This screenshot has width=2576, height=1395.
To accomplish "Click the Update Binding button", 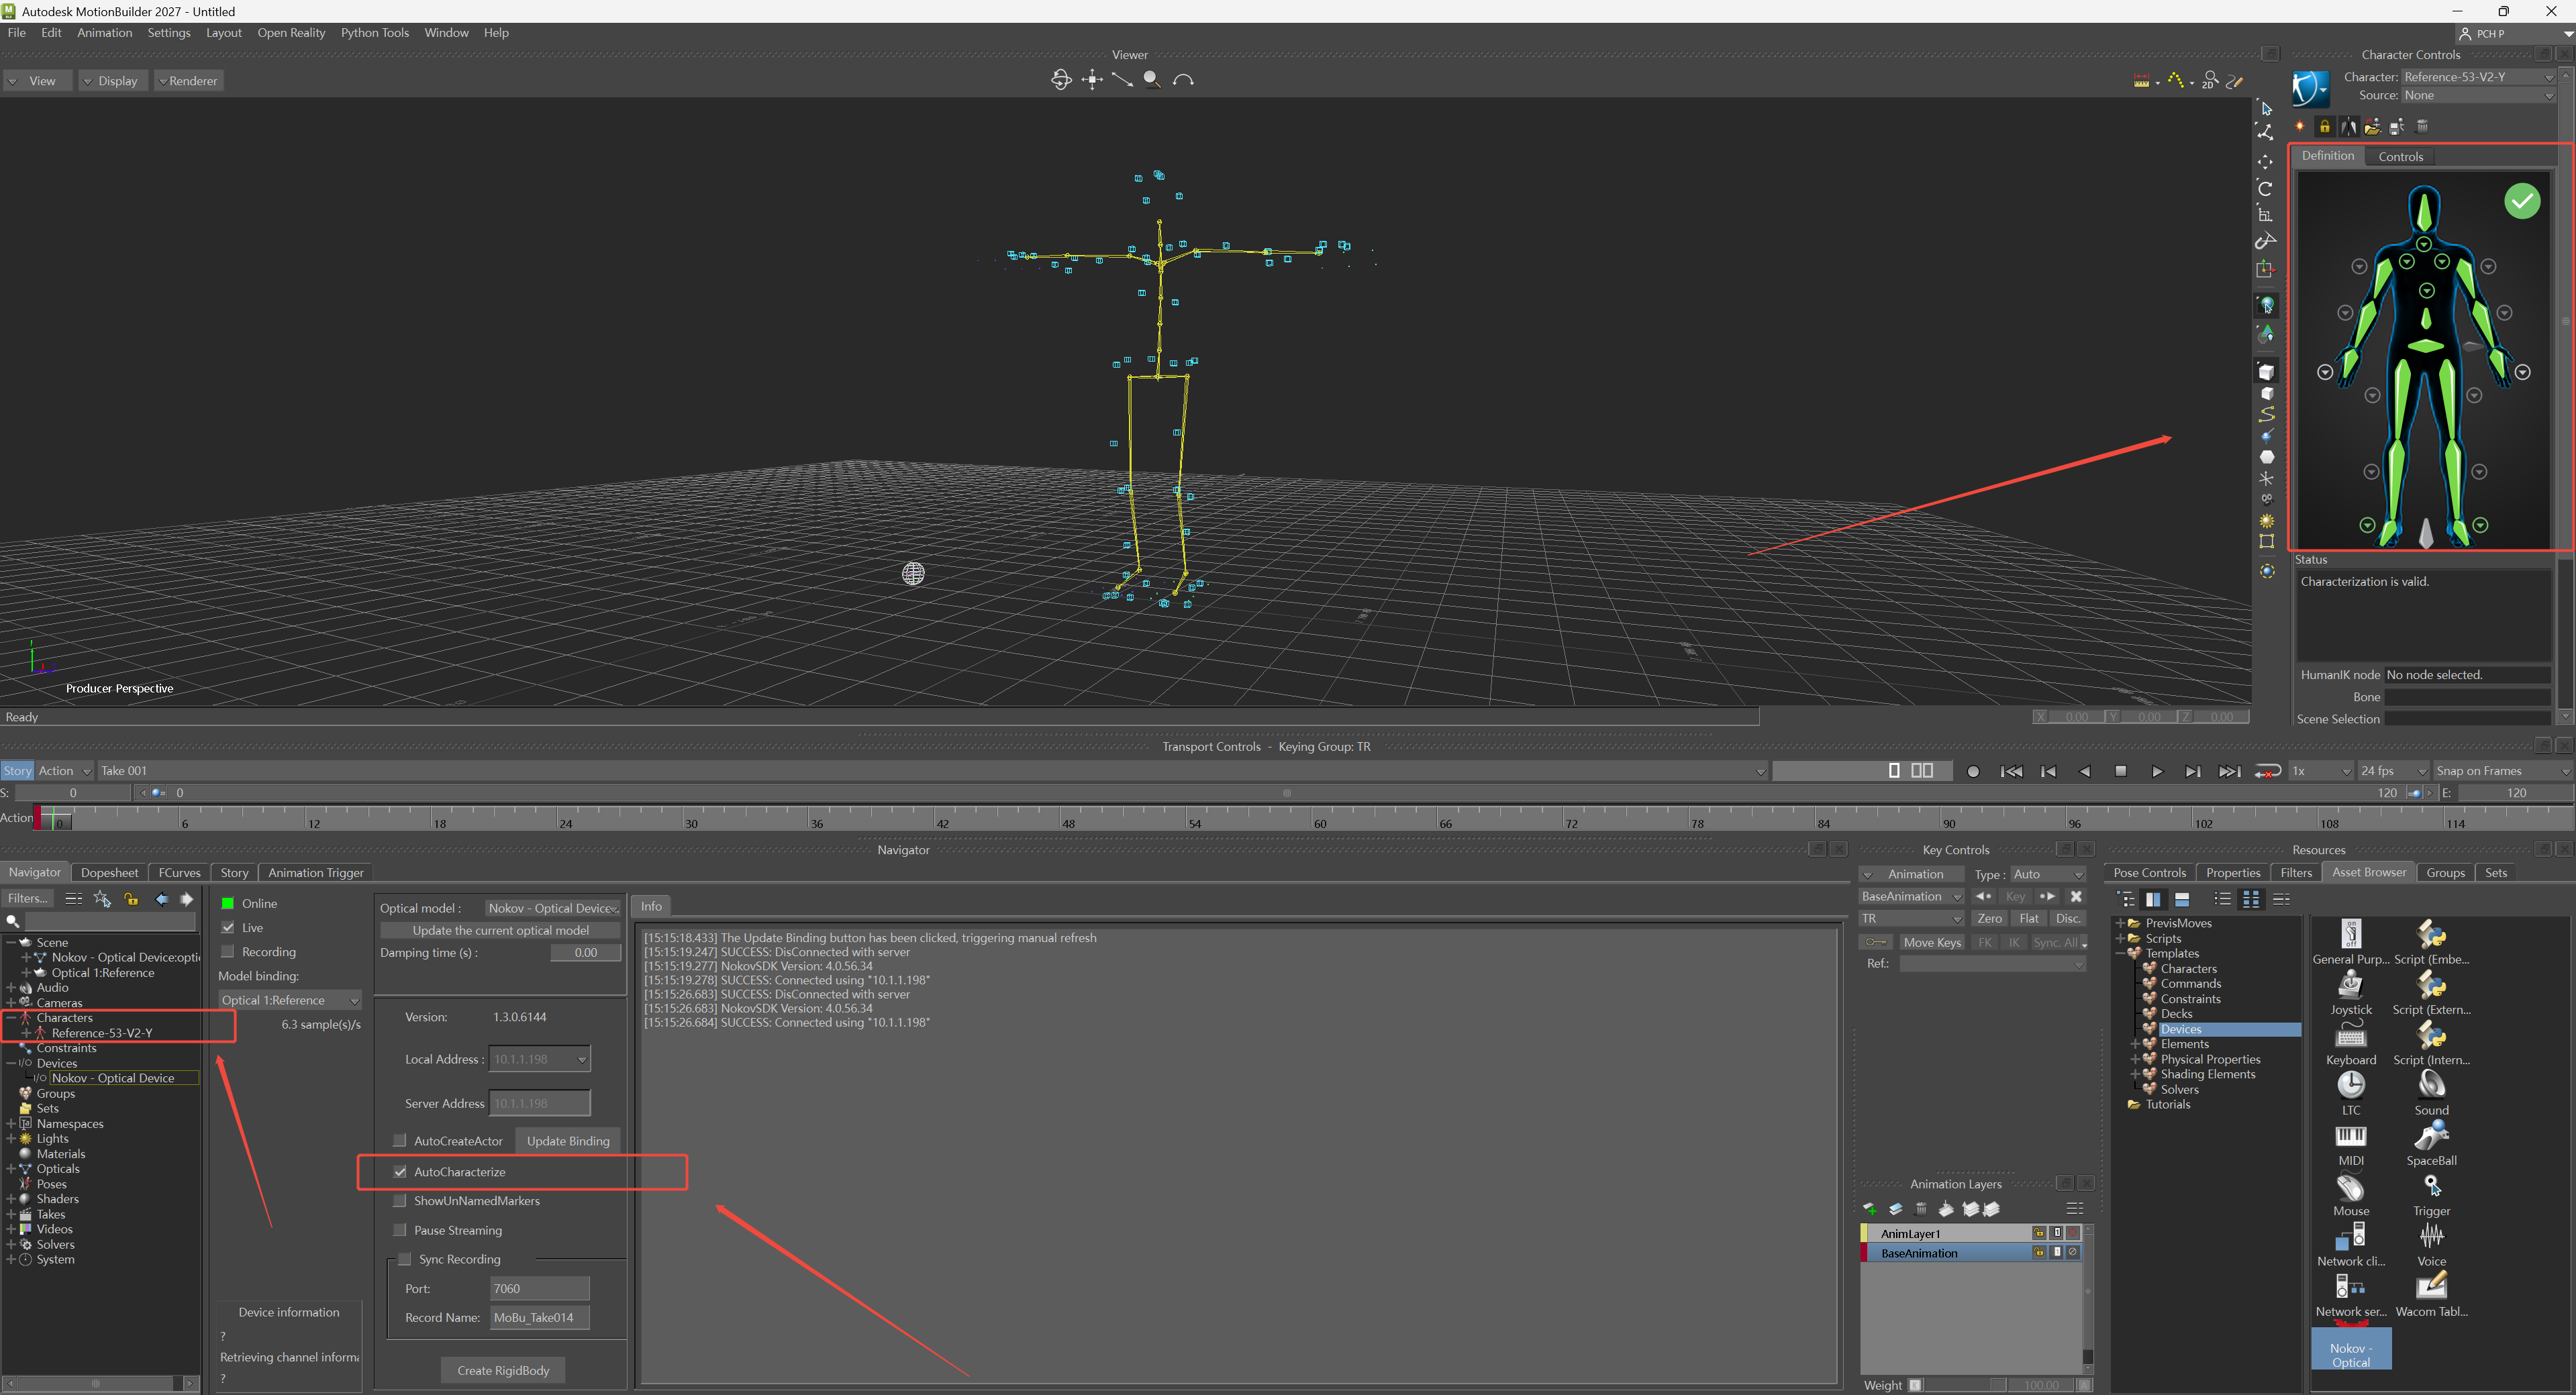I will tap(568, 1140).
